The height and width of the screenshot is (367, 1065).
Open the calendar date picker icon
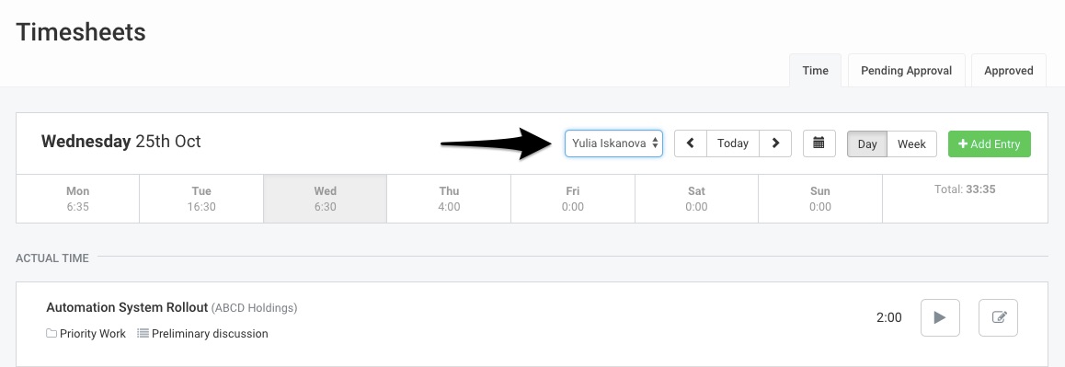pyautogui.click(x=819, y=143)
